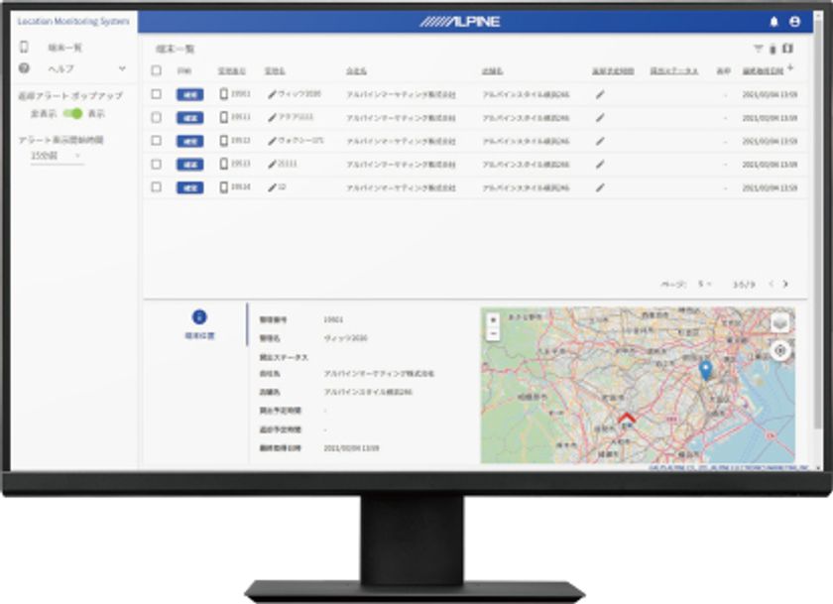Open the user account icon

tap(794, 22)
